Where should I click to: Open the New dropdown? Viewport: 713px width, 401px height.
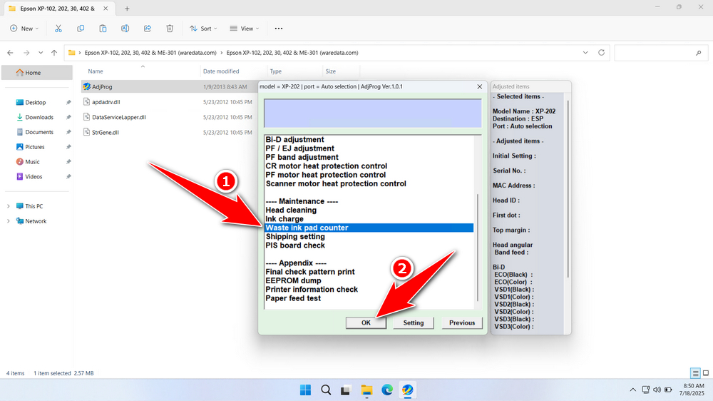pos(24,29)
